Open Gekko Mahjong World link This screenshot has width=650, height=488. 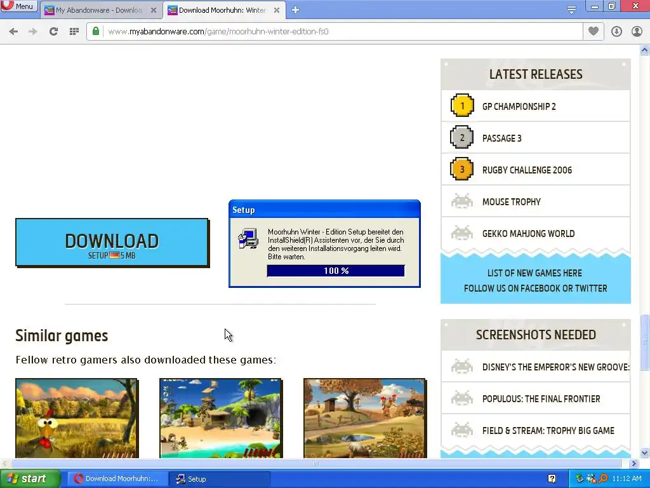click(x=528, y=234)
